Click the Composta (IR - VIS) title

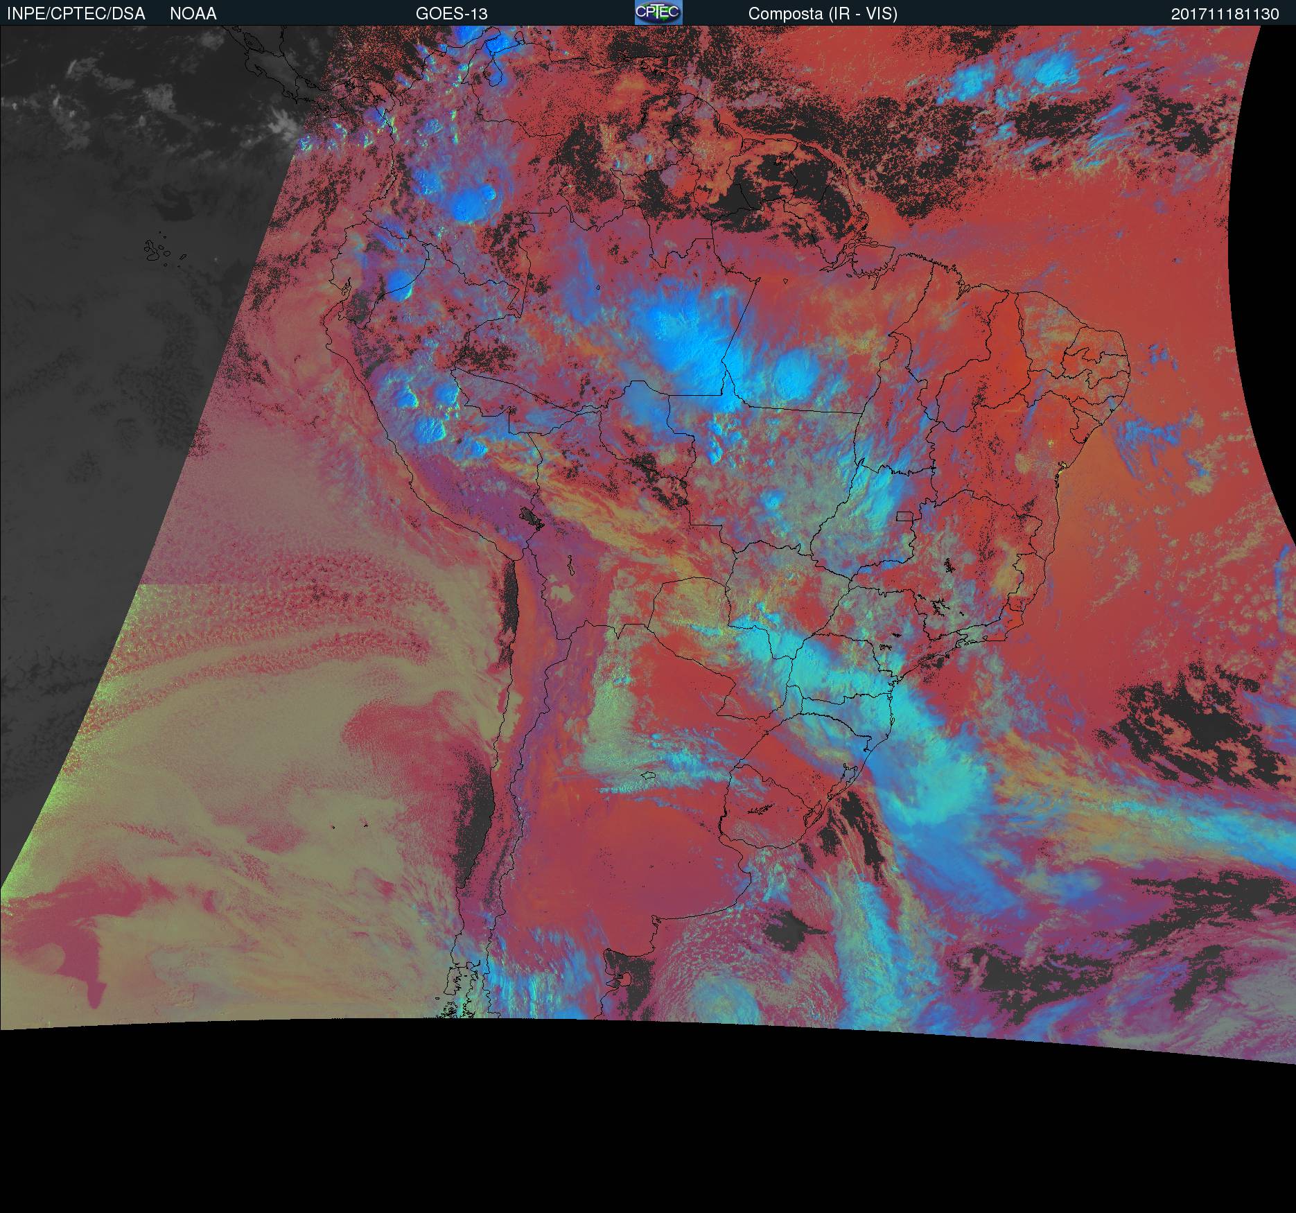tap(823, 14)
